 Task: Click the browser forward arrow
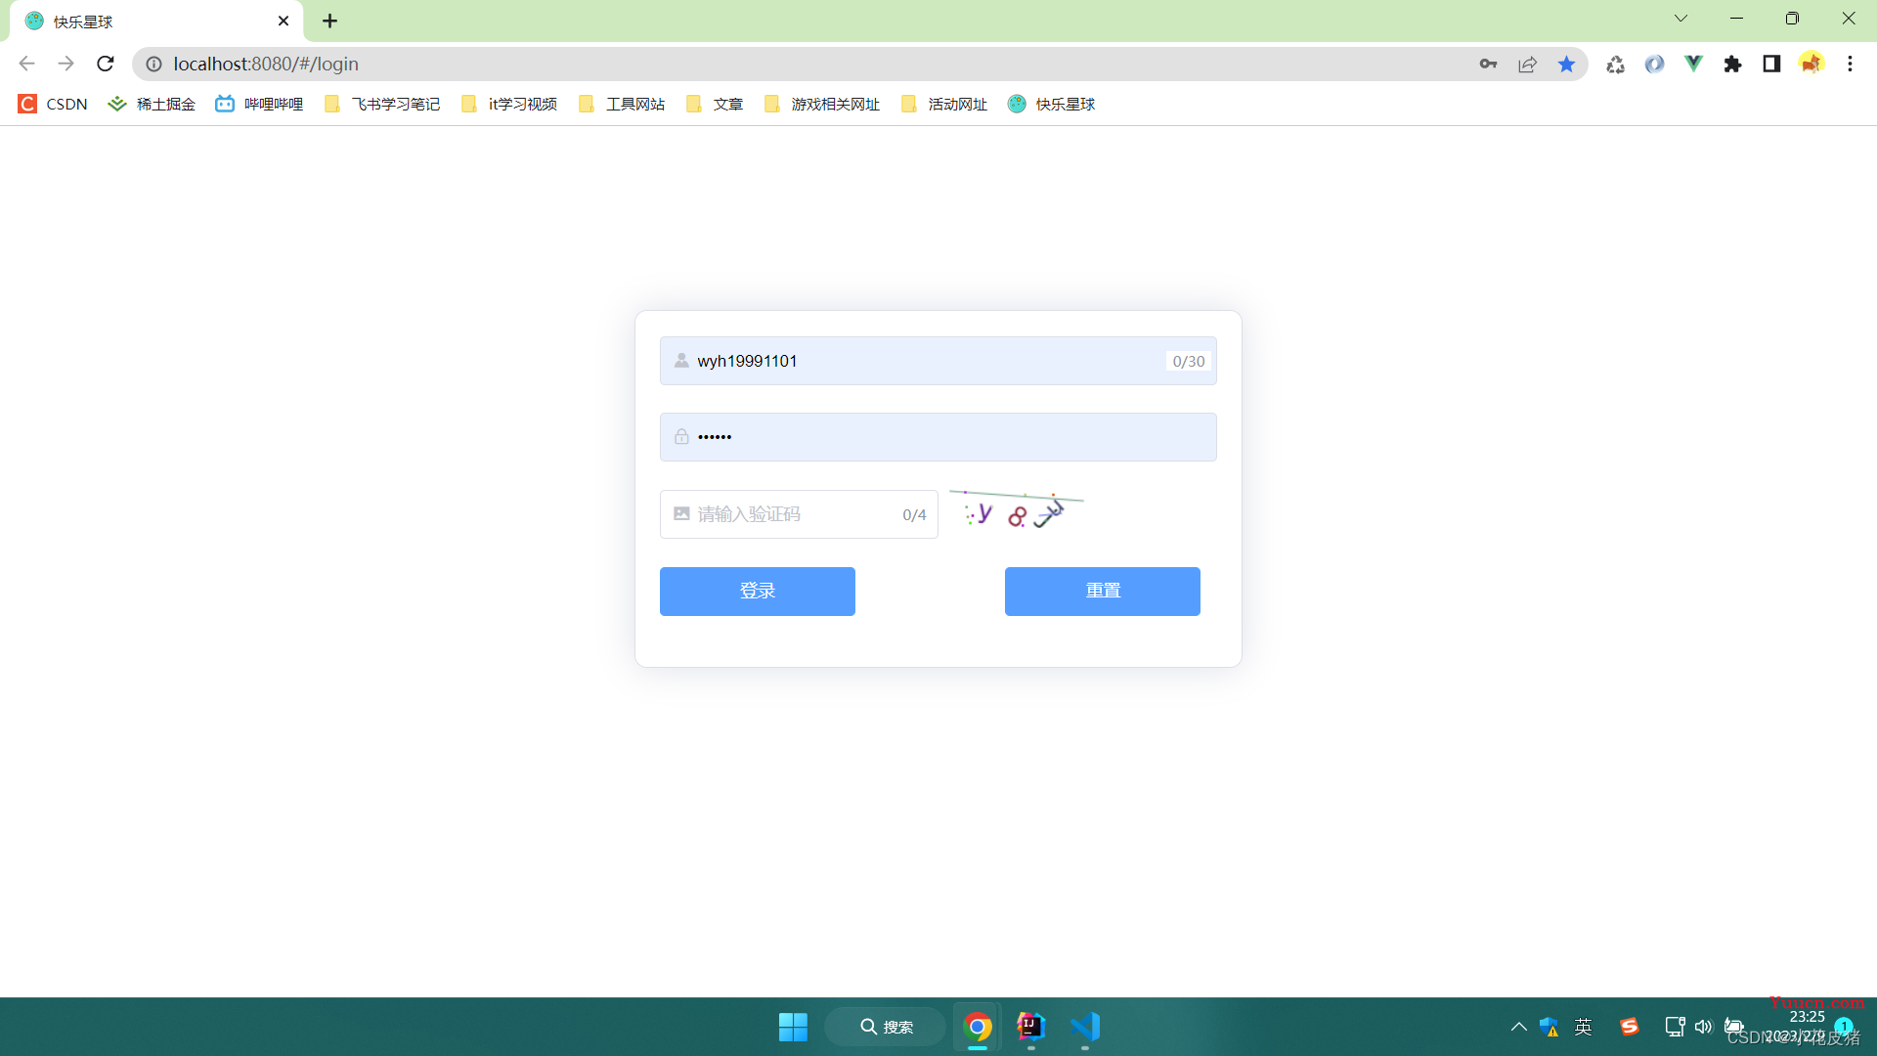point(65,64)
